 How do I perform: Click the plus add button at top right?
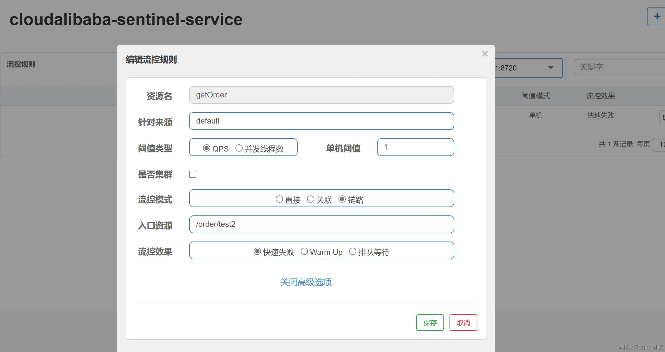pyautogui.click(x=657, y=17)
